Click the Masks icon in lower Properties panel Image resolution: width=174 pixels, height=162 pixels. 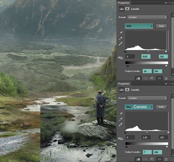pyautogui.click(x=127, y=90)
